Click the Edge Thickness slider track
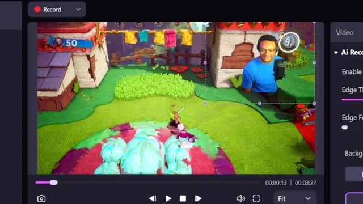This screenshot has height=204, width=363. point(352,100)
